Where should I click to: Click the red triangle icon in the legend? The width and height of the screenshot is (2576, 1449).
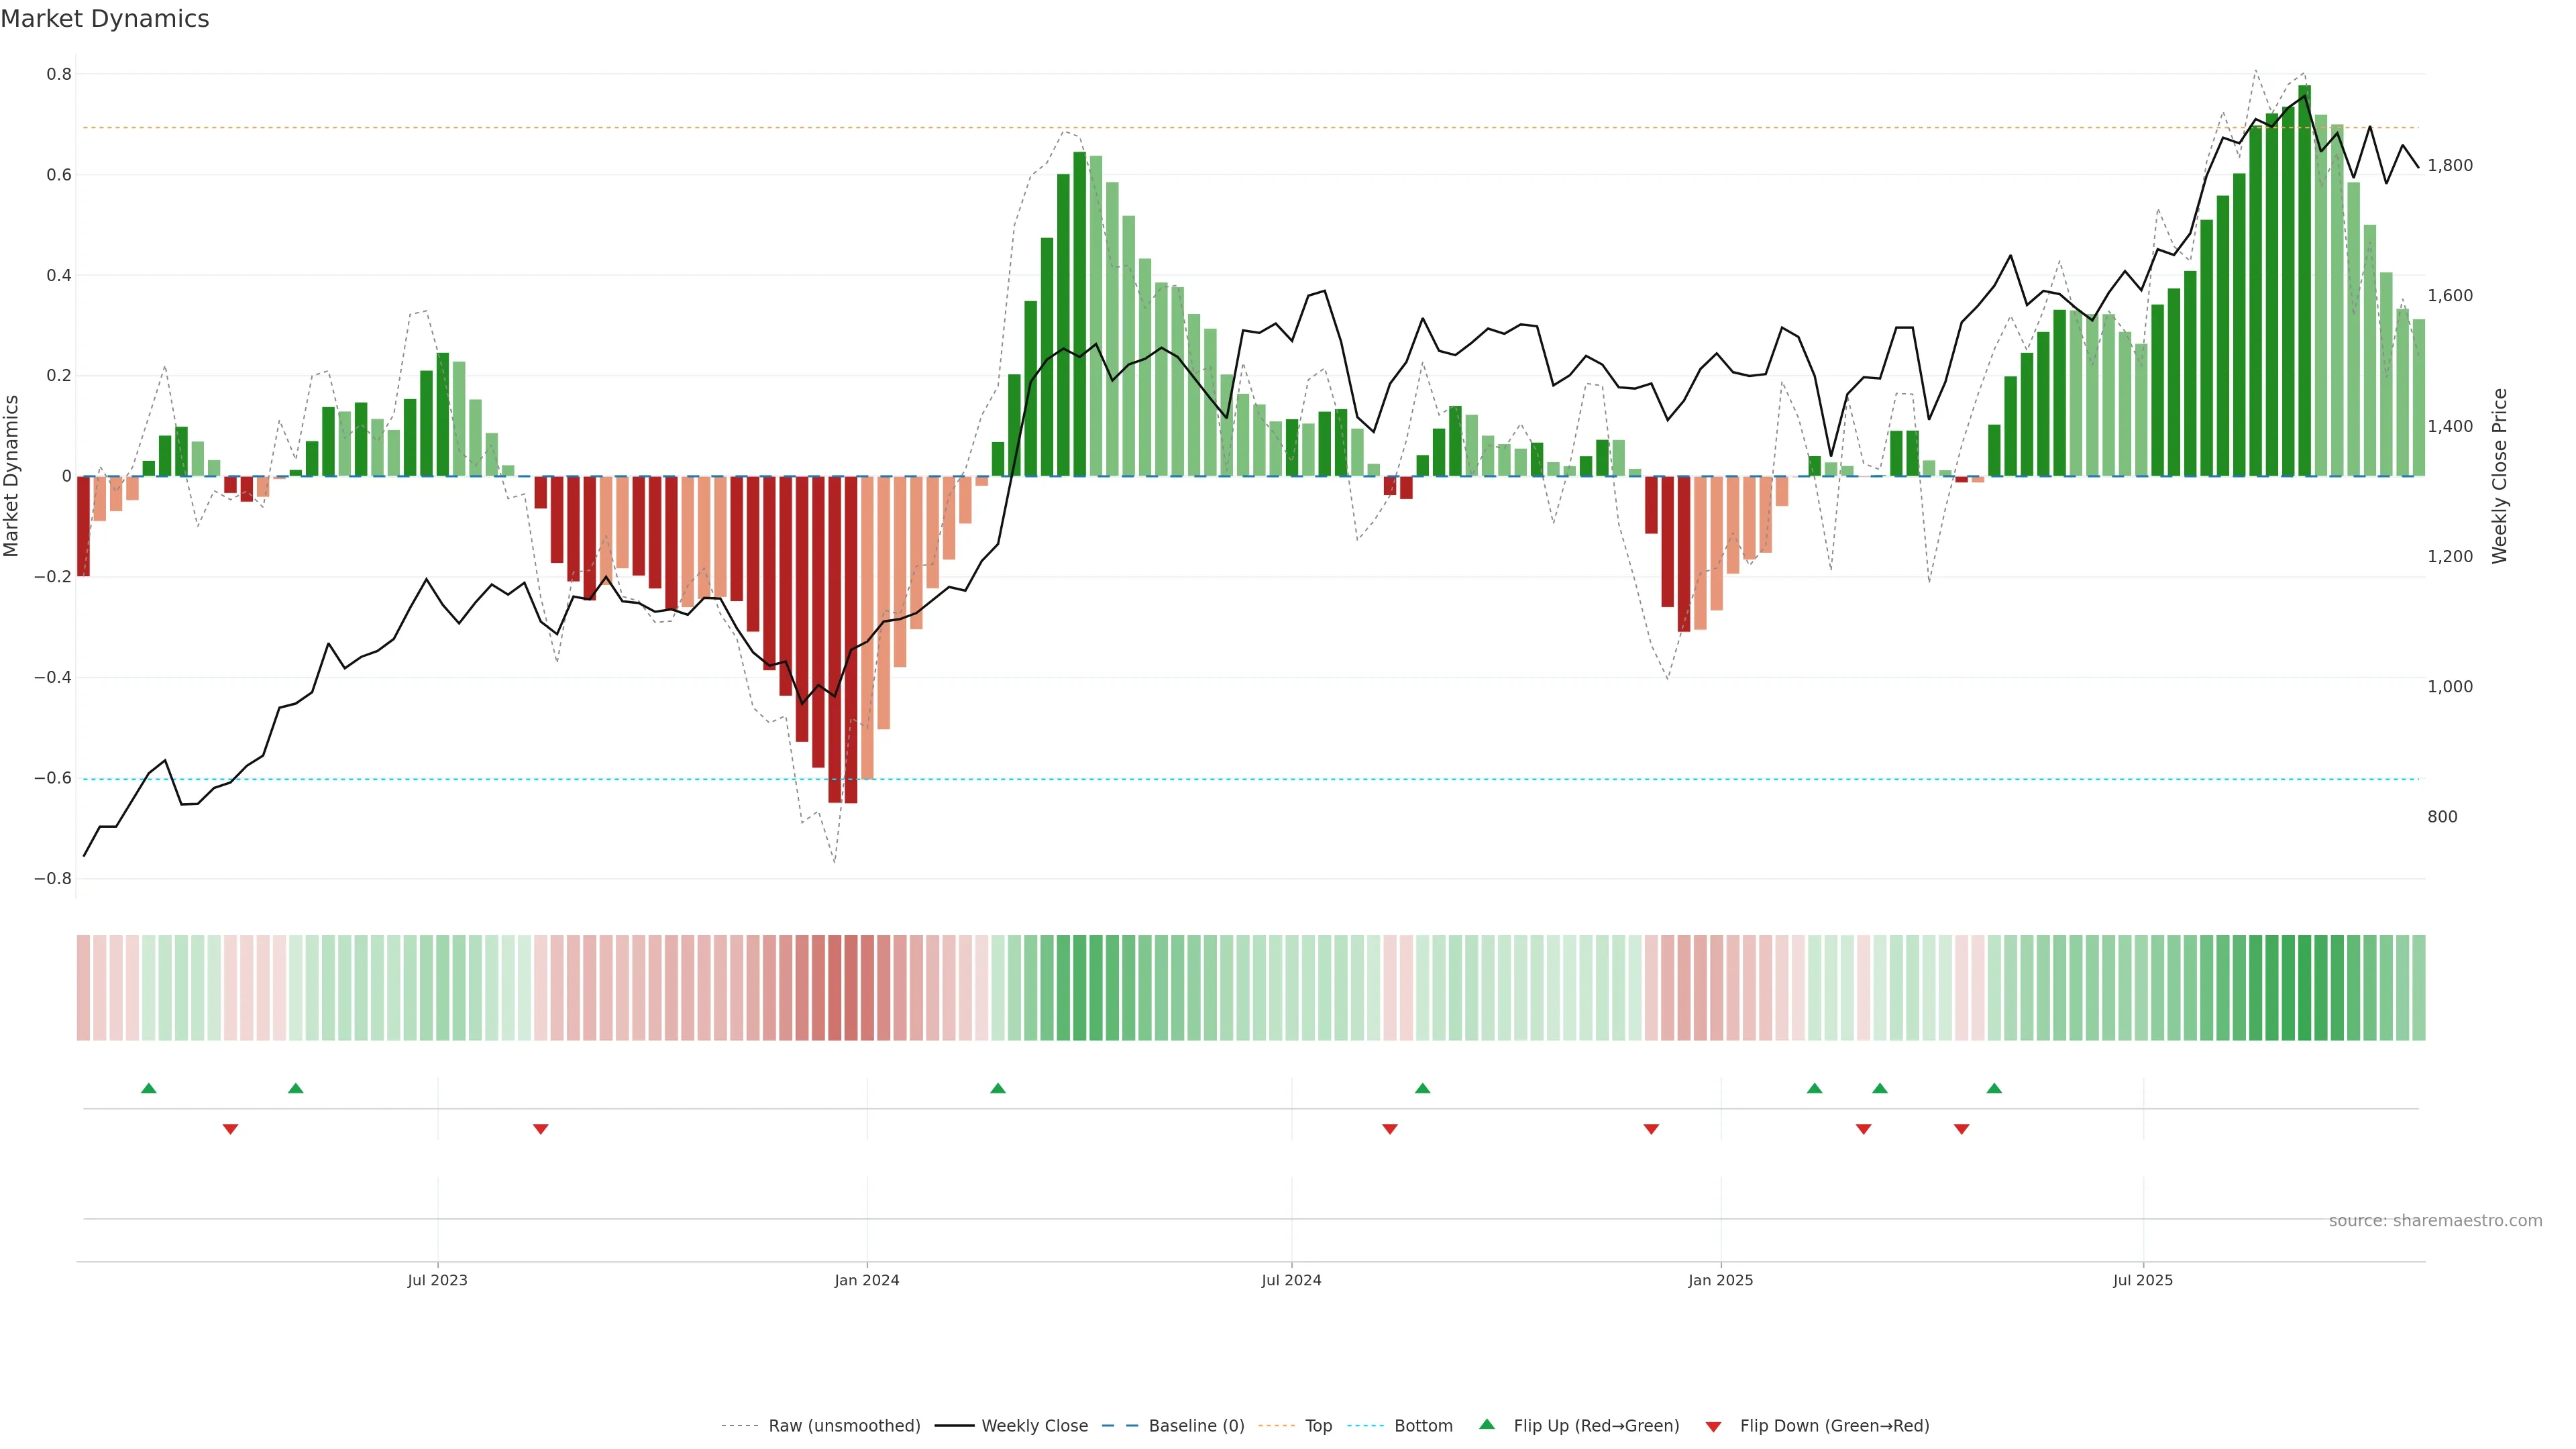1713,1426
